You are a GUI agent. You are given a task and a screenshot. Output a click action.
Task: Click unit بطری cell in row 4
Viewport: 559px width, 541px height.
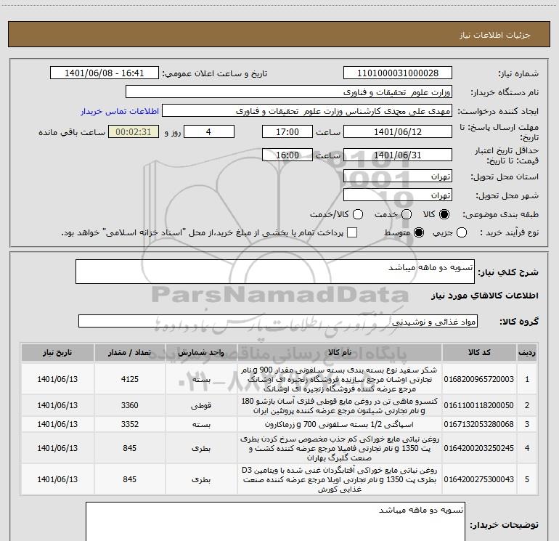coord(201,448)
